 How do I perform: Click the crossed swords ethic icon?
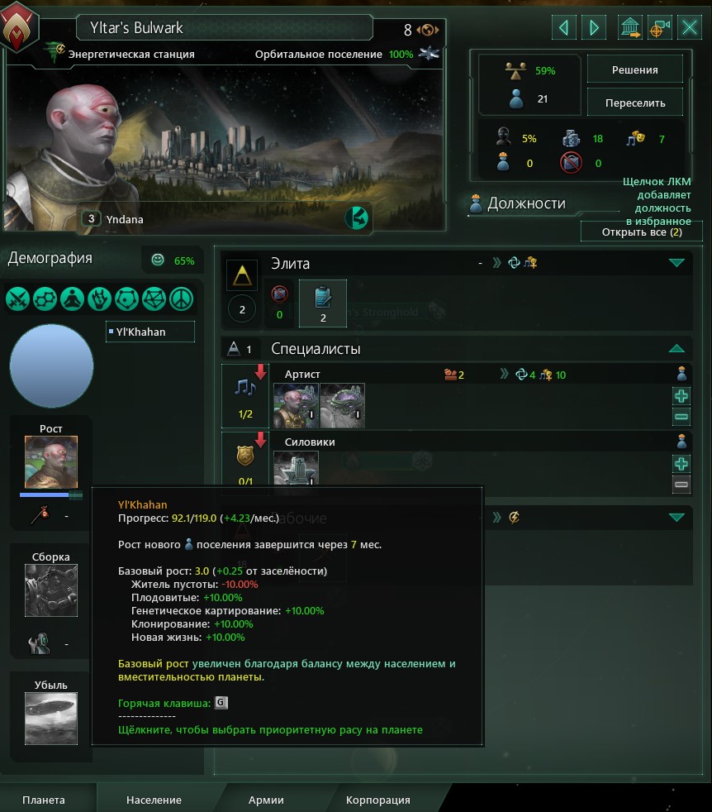(x=17, y=299)
